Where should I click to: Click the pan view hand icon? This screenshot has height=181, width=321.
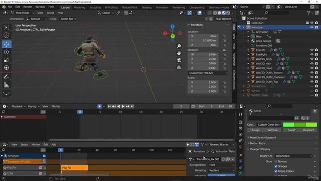179,53
